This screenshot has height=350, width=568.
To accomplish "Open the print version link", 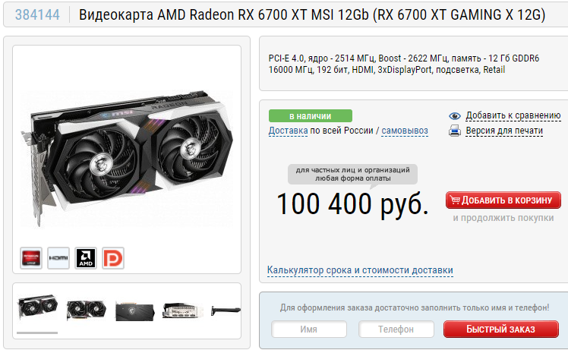I will (x=504, y=131).
